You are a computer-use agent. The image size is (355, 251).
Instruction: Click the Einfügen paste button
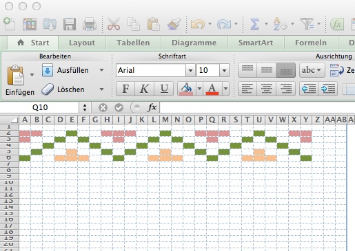click(x=20, y=80)
